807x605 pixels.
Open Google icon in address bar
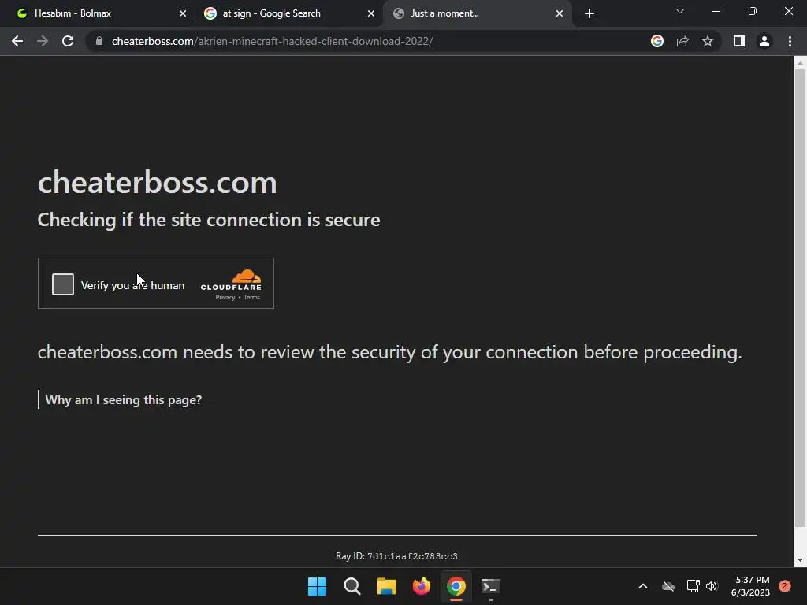click(656, 41)
